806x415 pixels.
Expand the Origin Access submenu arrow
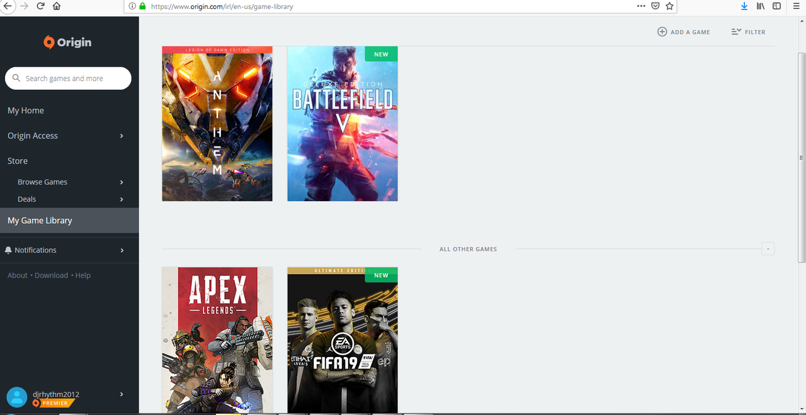click(x=122, y=136)
